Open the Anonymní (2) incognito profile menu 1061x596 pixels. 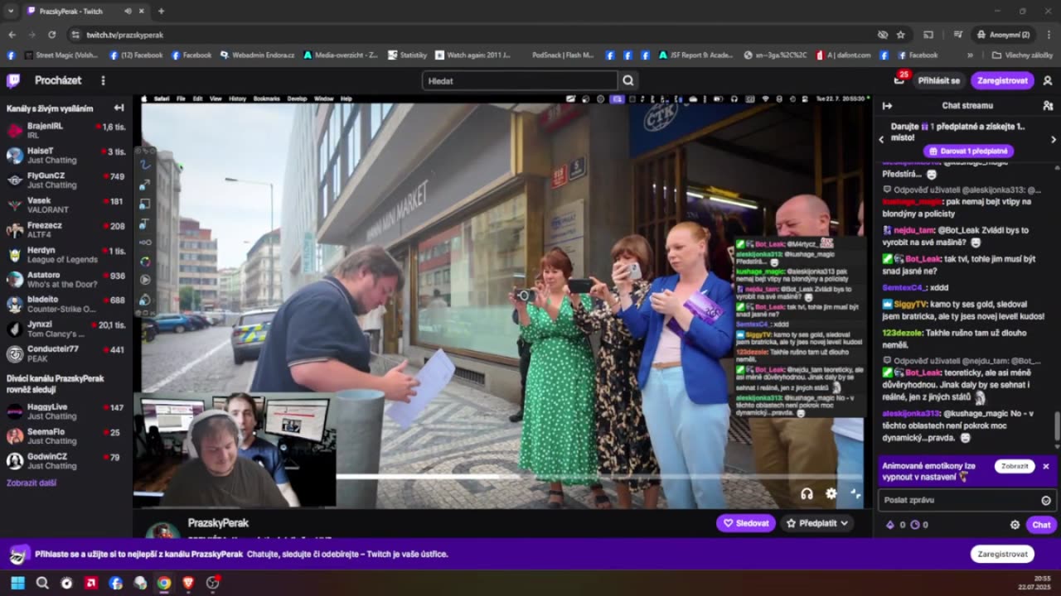(x=1003, y=35)
